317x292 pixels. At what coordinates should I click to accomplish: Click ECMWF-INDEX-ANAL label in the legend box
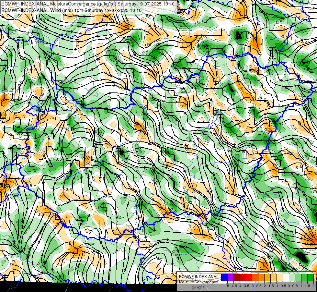199,277
